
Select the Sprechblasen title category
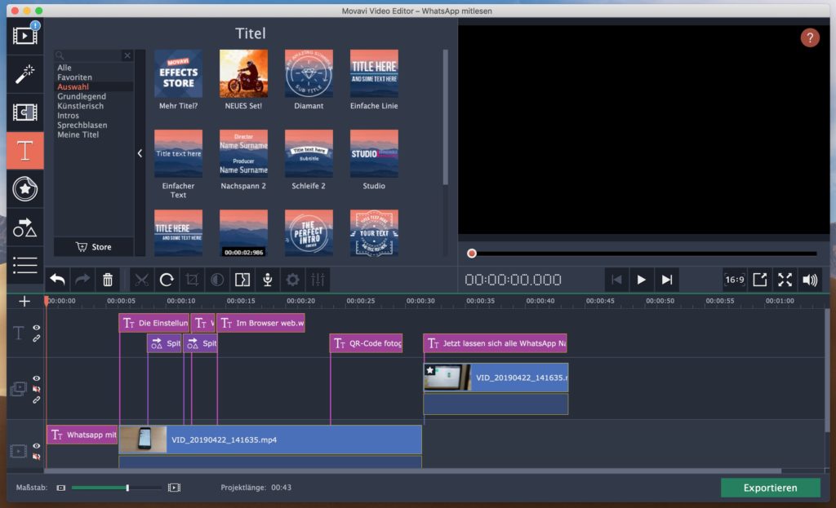pos(82,126)
